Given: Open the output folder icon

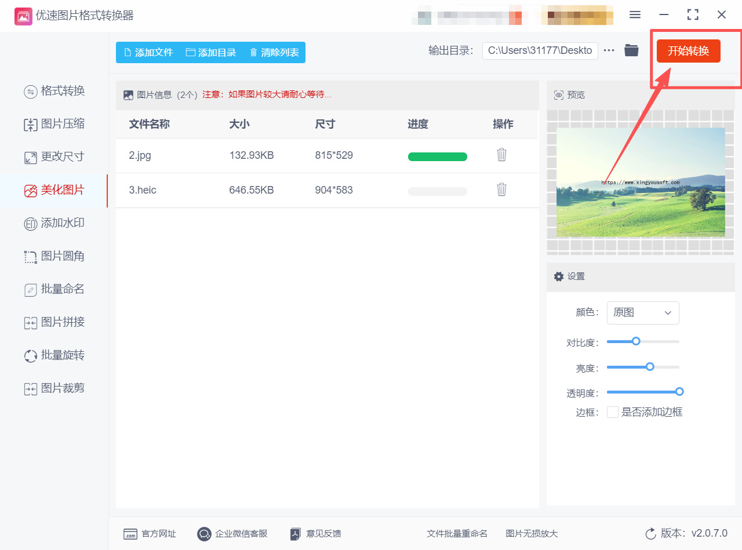Looking at the screenshot, I should click(631, 50).
